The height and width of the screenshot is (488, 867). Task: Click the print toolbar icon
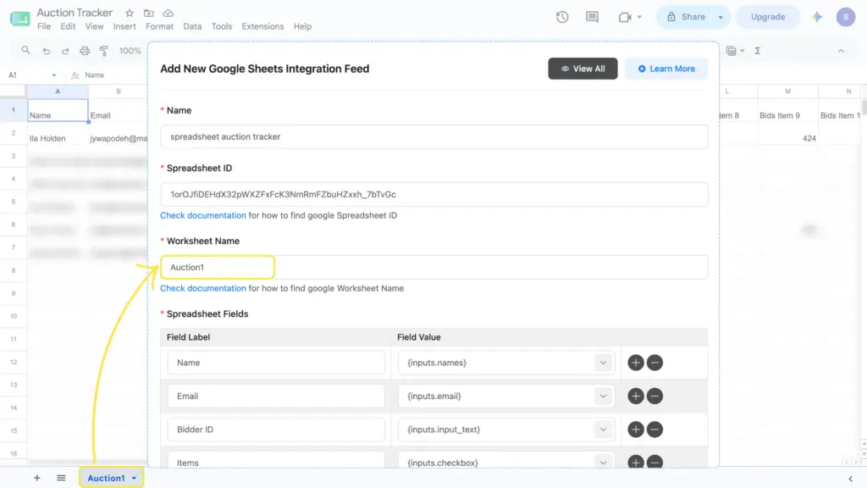click(85, 51)
